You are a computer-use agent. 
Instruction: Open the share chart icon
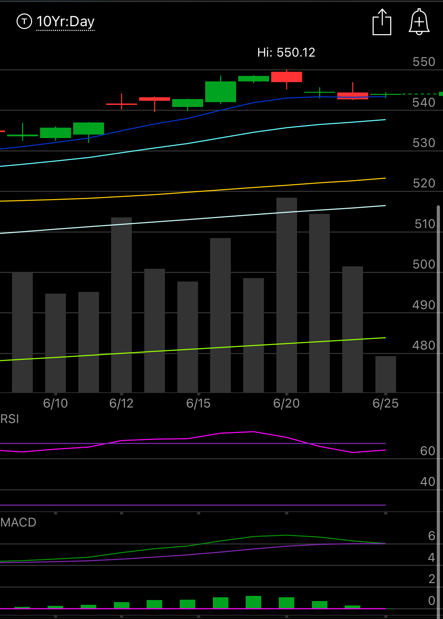point(382,22)
